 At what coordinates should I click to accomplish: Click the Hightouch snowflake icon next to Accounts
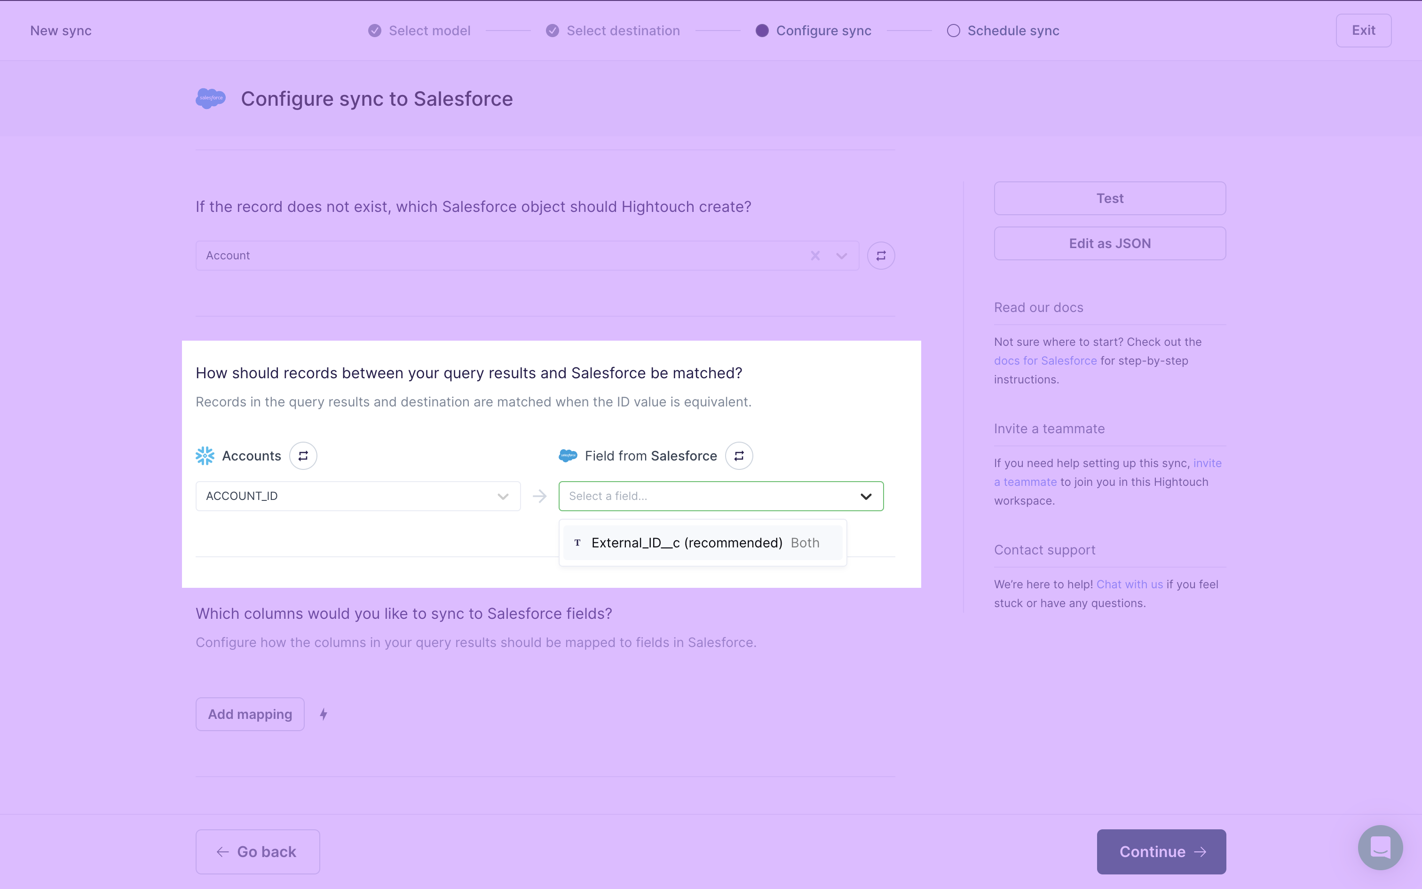coord(205,456)
